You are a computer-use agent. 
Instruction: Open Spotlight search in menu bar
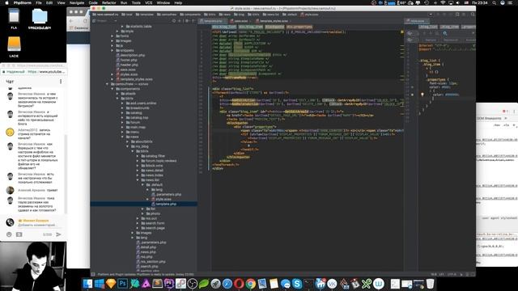point(495,2)
